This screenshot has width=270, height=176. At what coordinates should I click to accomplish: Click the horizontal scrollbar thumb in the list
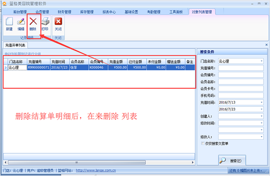[x=77, y=162]
